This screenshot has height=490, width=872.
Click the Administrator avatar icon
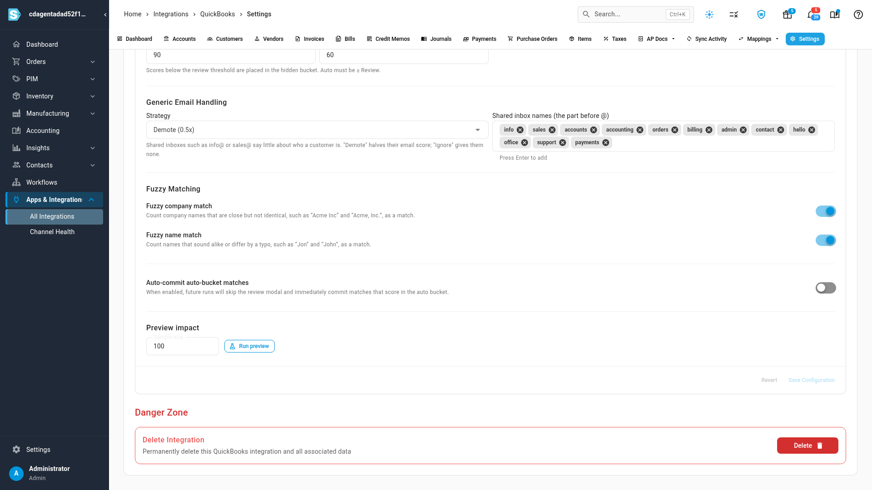tap(16, 473)
